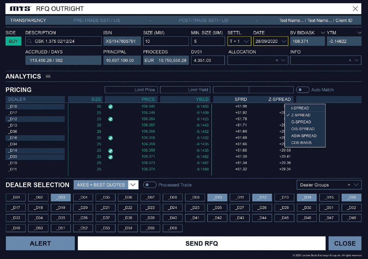Click price 106.374 in _D11 row
This screenshot has width=368, height=259.
tap(148, 169)
